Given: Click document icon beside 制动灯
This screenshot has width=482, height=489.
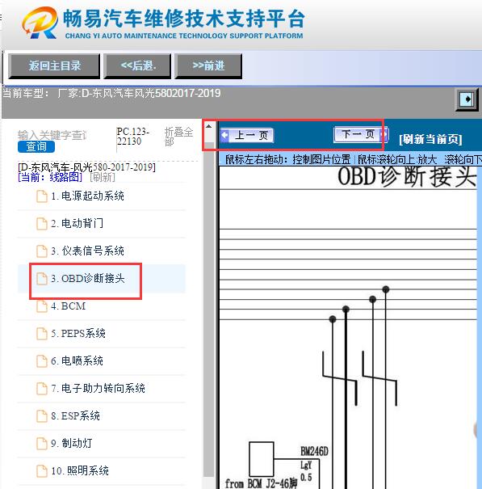Looking at the screenshot, I should [x=42, y=444].
